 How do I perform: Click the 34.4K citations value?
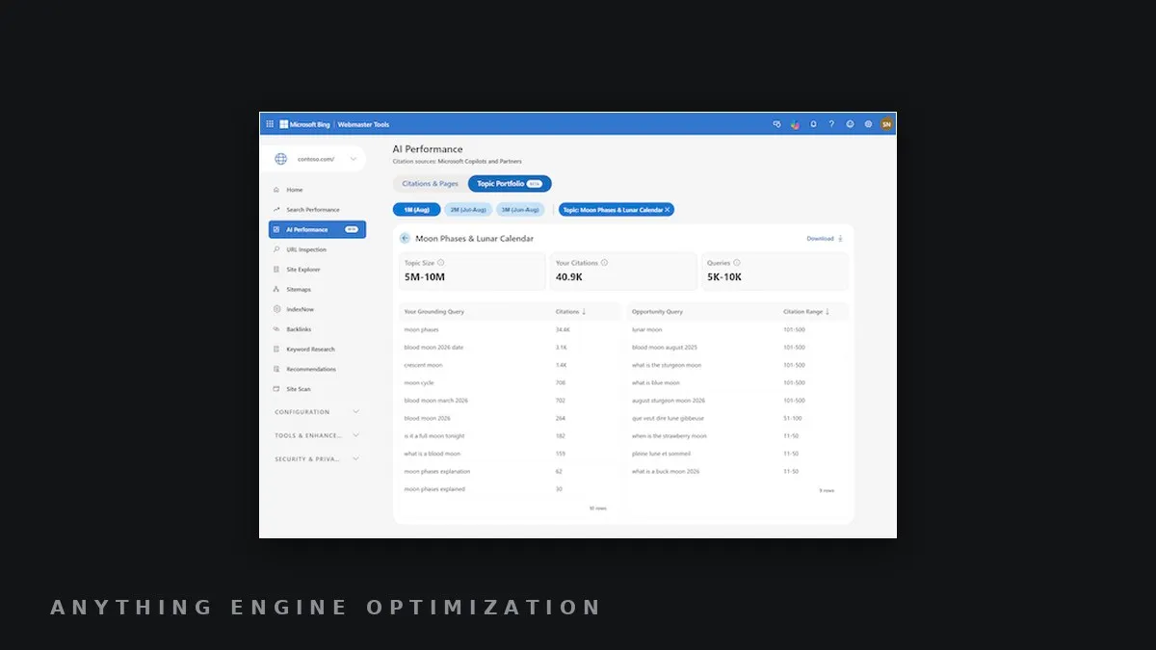pyautogui.click(x=563, y=329)
